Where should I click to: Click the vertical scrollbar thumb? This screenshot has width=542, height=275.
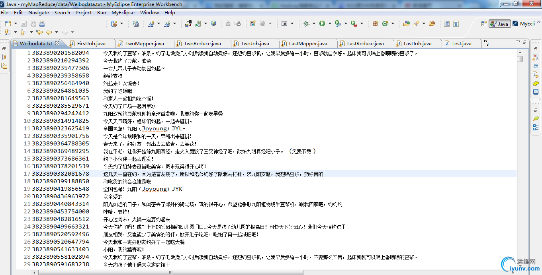(520, 59)
